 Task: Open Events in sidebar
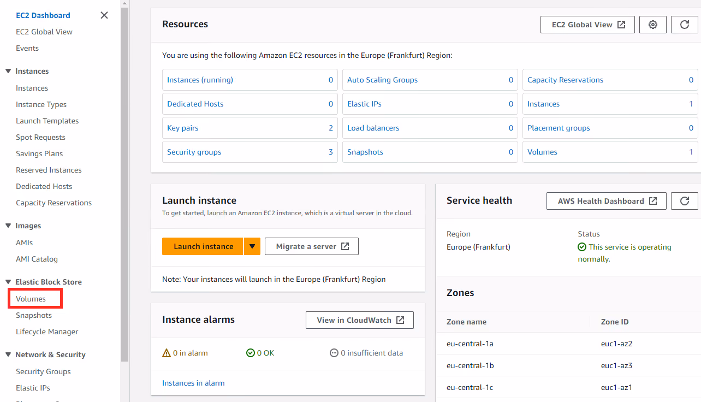tap(27, 48)
